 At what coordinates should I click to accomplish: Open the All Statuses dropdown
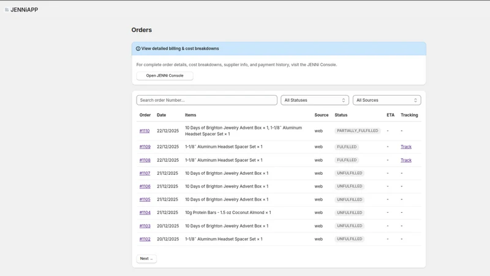(315, 100)
